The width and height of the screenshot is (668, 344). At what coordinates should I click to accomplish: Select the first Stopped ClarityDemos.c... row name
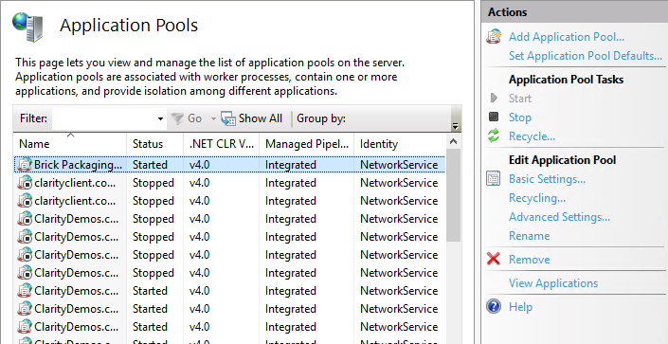pyautogui.click(x=76, y=219)
